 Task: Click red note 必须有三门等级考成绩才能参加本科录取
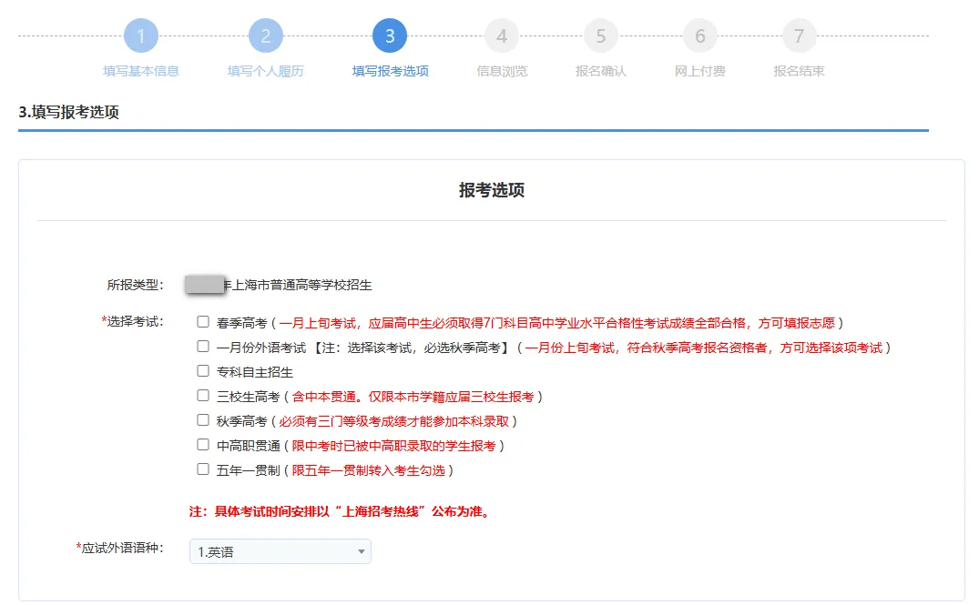pyautogui.click(x=394, y=421)
